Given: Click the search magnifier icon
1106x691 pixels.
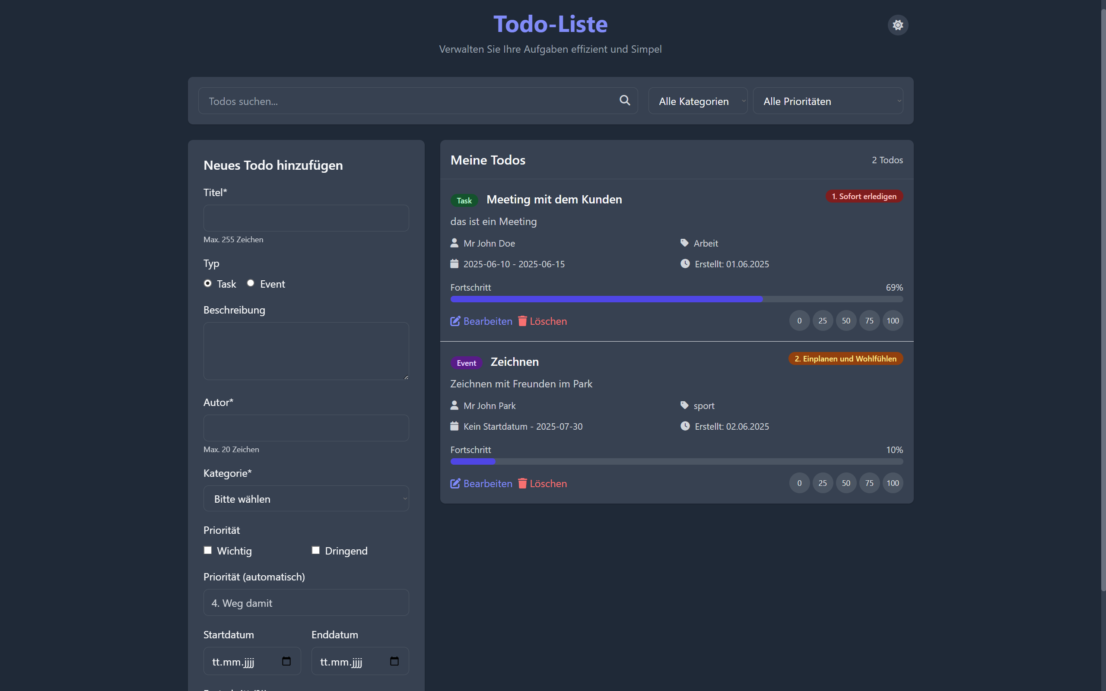Looking at the screenshot, I should pos(624,101).
